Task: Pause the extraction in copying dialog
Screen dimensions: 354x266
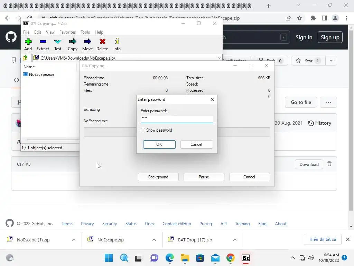Action: (204, 177)
